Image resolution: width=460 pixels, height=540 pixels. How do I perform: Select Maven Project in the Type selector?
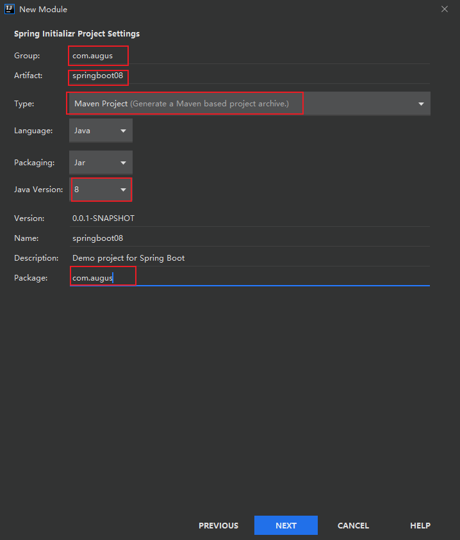click(185, 103)
